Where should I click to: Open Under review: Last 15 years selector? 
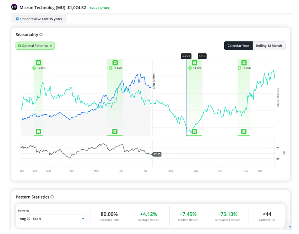39,19
